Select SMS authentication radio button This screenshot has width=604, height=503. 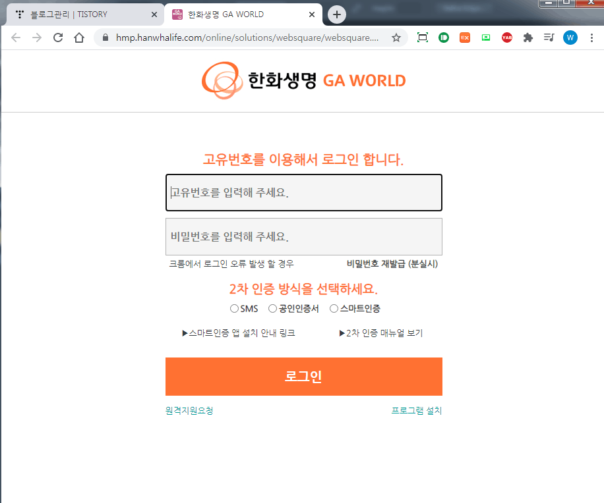tap(234, 308)
